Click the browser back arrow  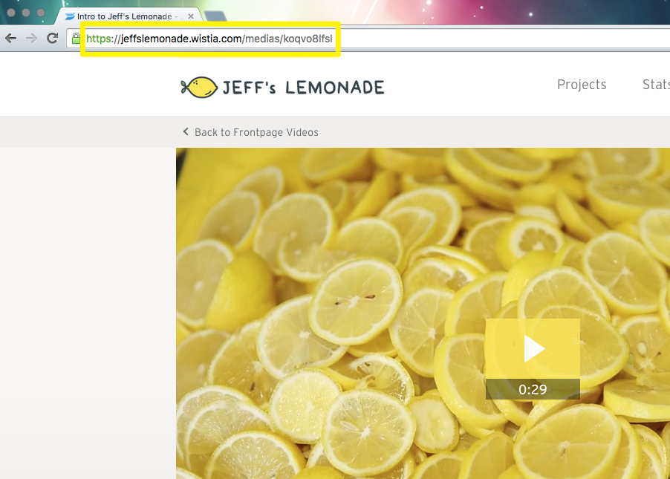pos(10,38)
